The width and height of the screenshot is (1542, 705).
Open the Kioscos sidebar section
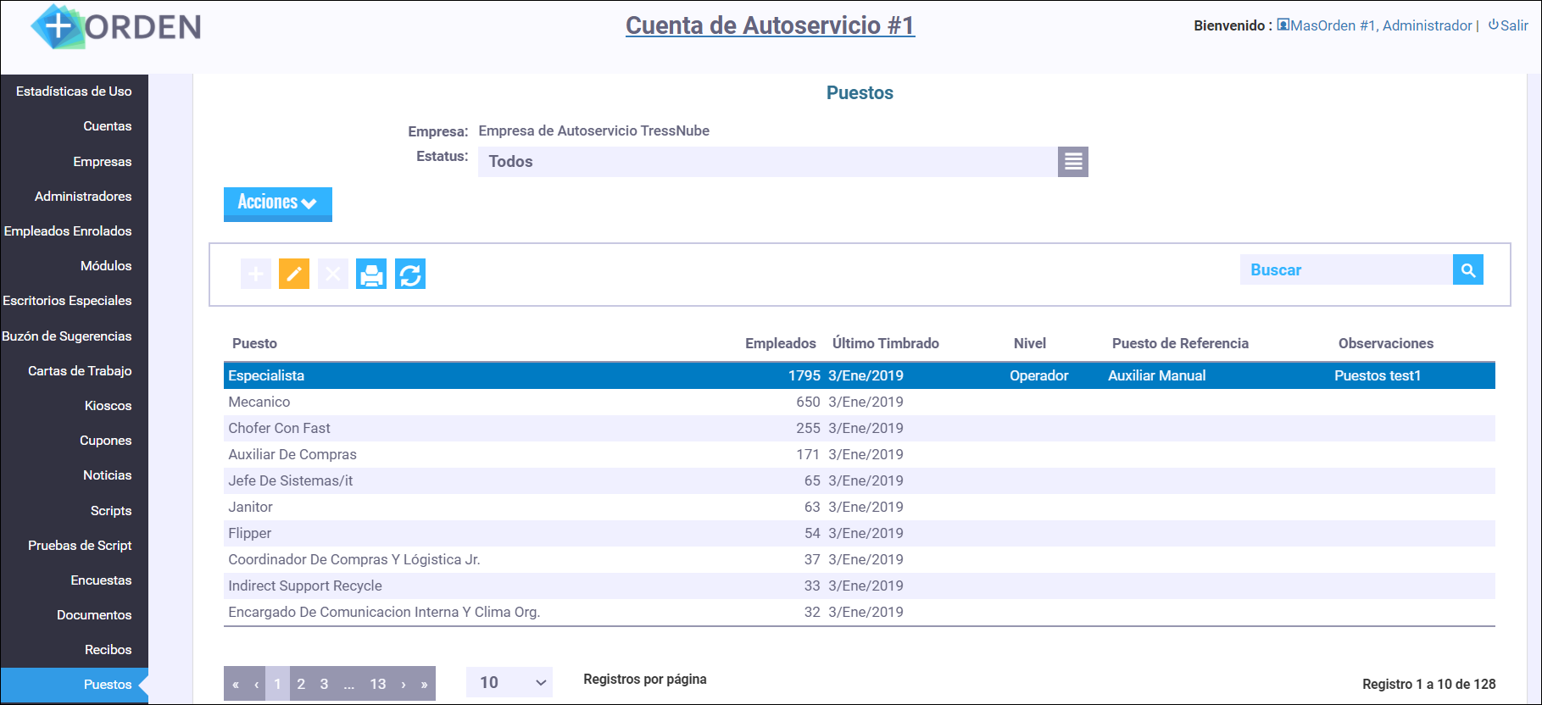108,406
